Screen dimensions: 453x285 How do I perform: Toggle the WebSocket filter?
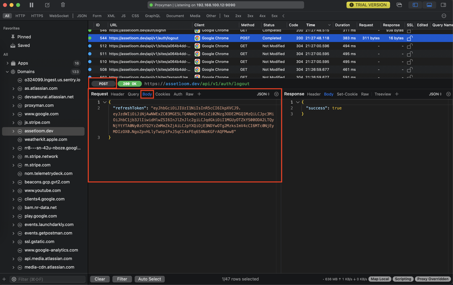59,16
